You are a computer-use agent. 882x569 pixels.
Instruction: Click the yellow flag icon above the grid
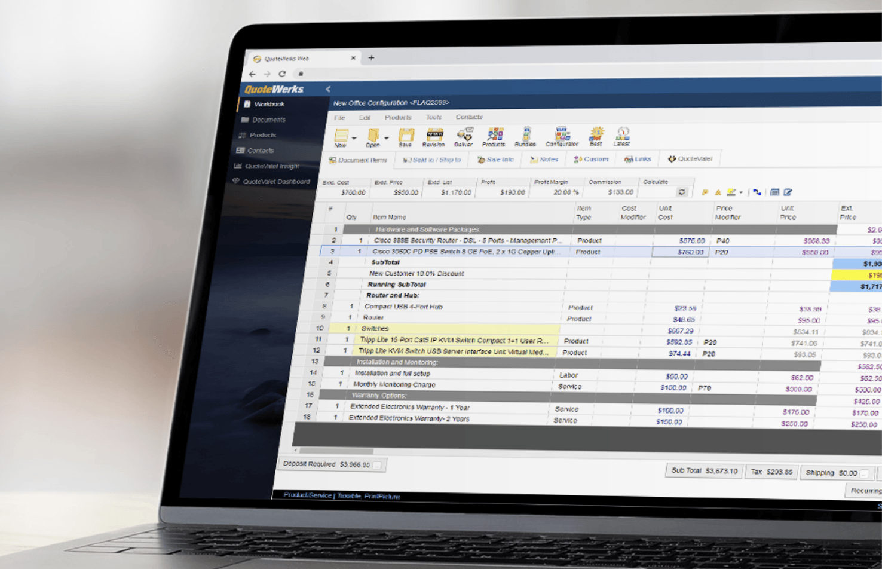[705, 192]
